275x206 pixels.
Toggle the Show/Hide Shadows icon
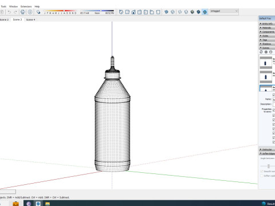tap(38, 12)
